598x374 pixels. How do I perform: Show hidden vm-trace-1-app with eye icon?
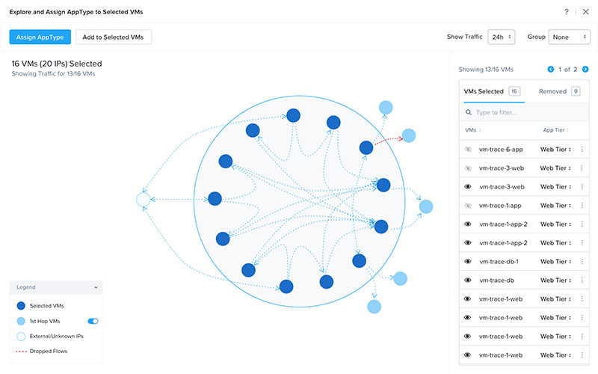tap(468, 205)
